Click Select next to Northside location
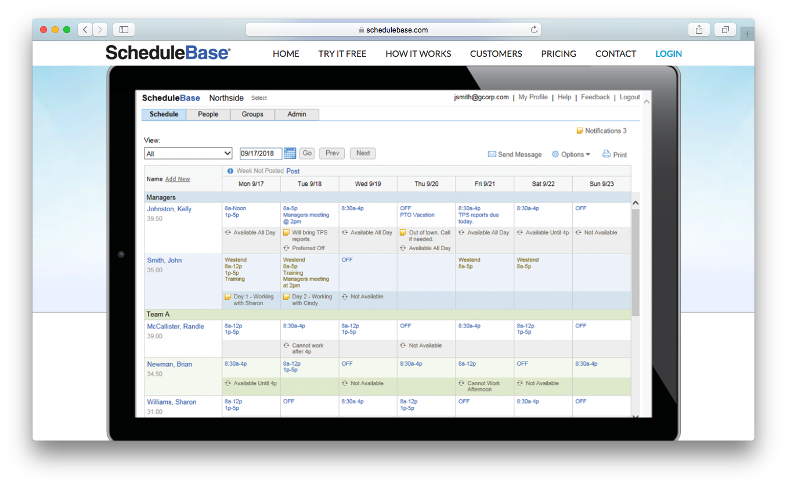Viewport: 787px width, 487px height. pyautogui.click(x=259, y=98)
